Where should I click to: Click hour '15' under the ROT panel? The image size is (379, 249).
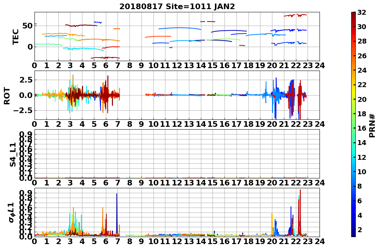click(x=213, y=124)
